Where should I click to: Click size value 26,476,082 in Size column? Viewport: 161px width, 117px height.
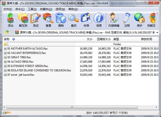86,53
